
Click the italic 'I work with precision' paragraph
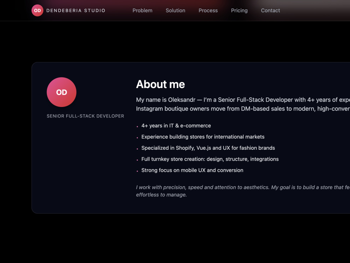pyautogui.click(x=243, y=191)
